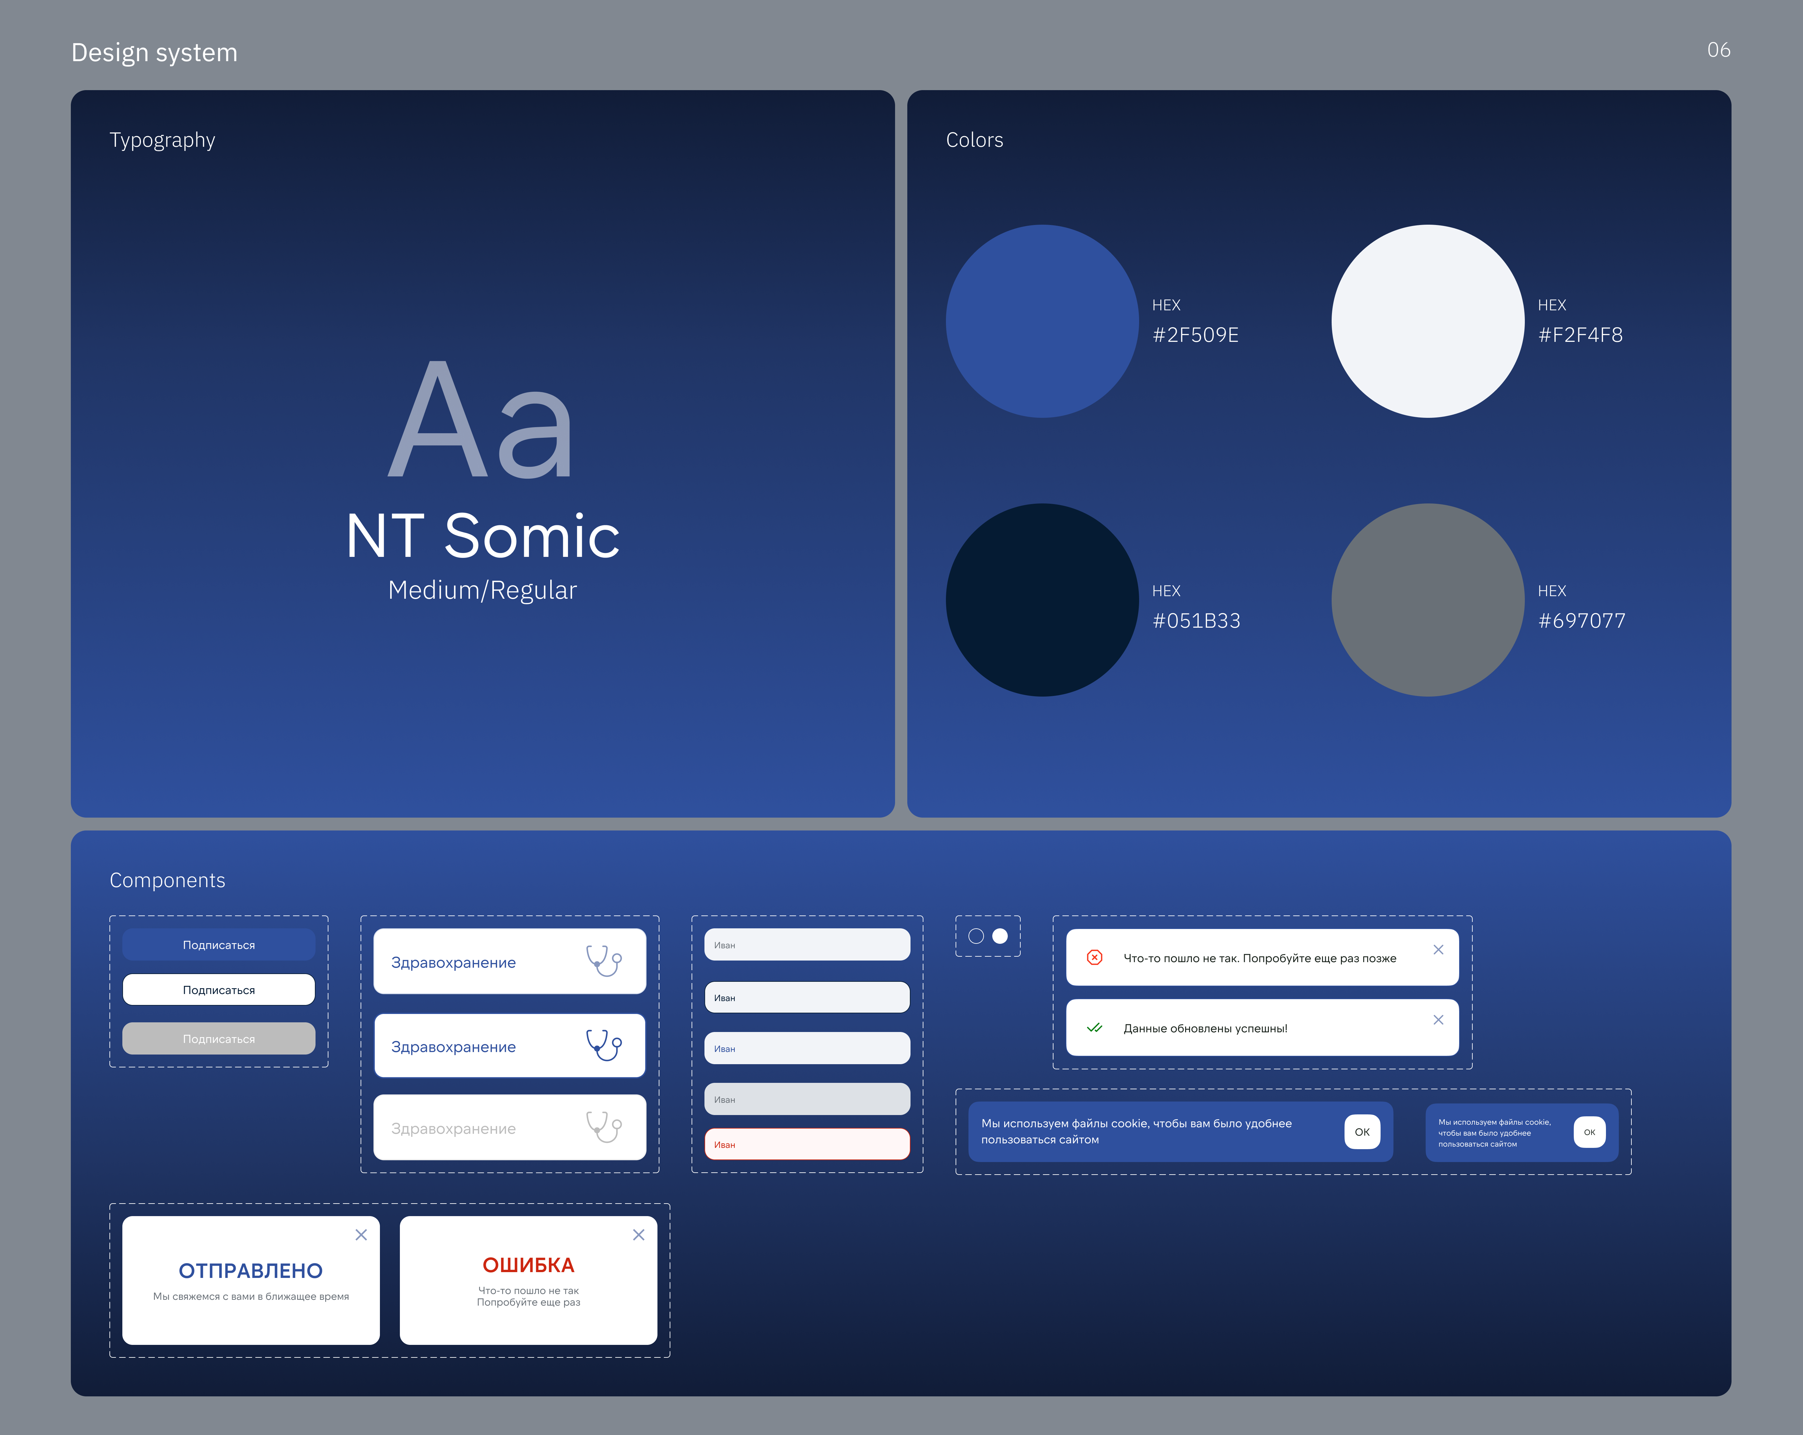Pick the #697077 gray color circle
The width and height of the screenshot is (1803, 1435).
pyautogui.click(x=1428, y=600)
